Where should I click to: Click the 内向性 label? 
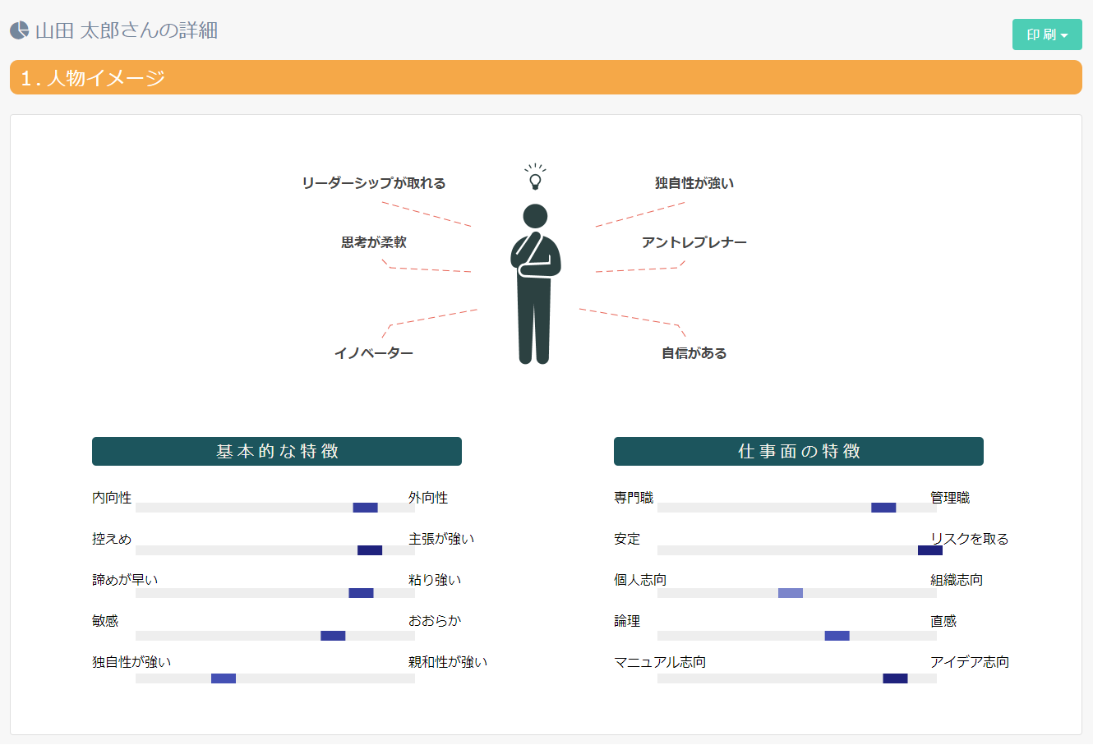(112, 498)
